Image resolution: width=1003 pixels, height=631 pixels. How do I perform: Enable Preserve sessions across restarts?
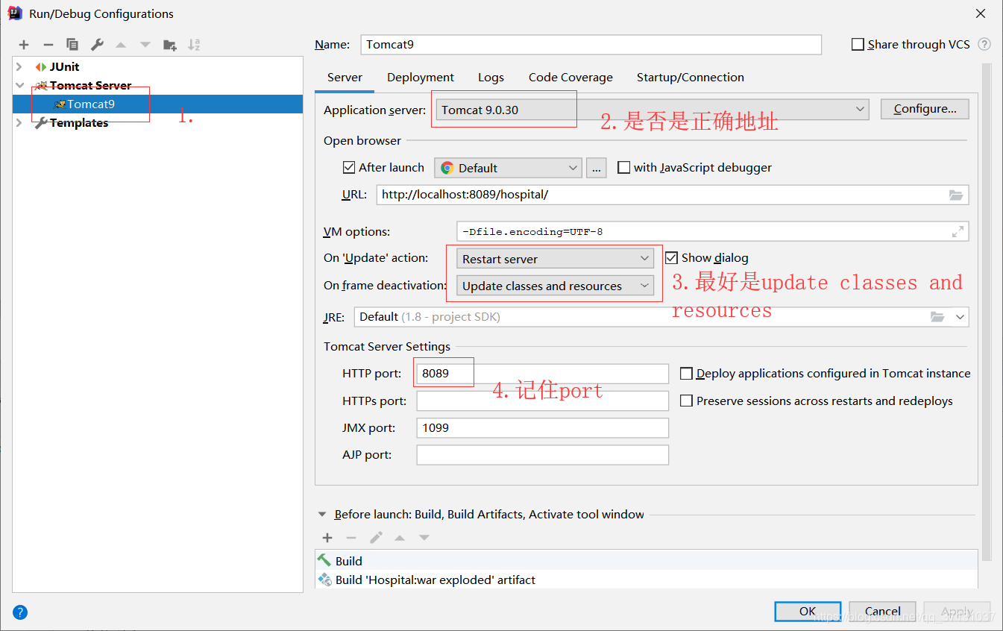[x=687, y=401]
